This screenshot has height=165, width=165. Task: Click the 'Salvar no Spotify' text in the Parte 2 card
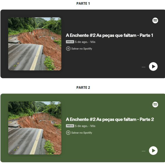pyautogui.click(x=82, y=133)
